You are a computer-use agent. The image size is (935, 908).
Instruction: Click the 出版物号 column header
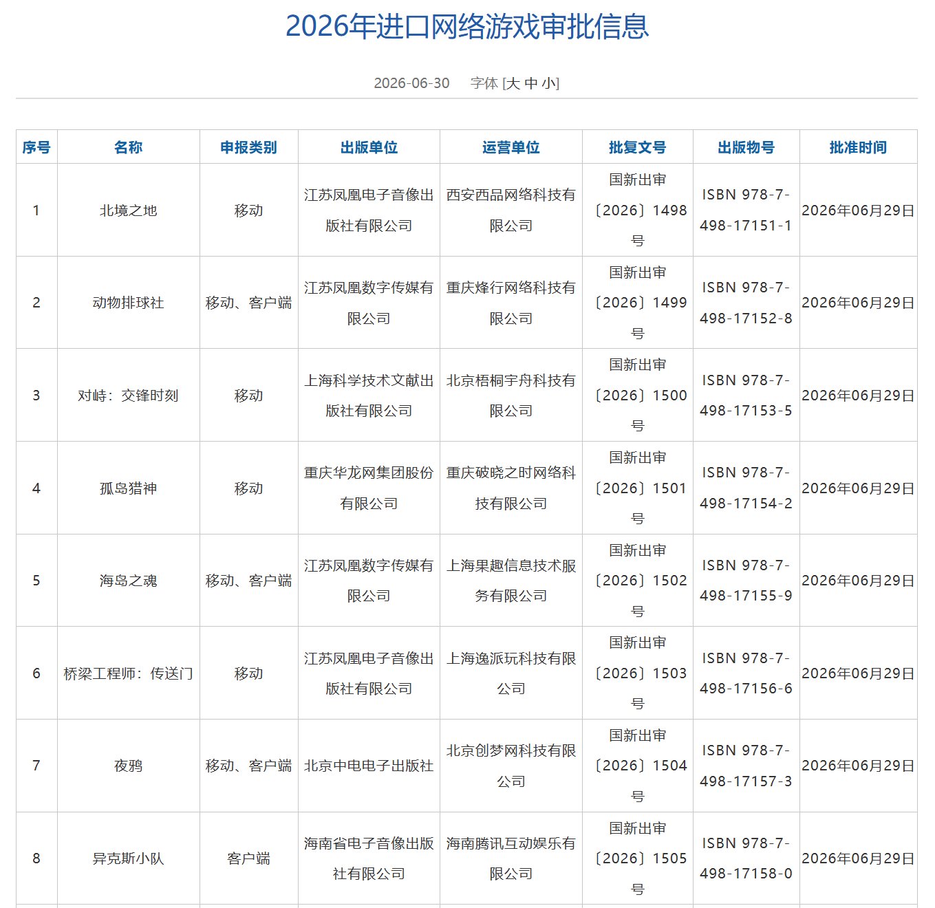(746, 147)
